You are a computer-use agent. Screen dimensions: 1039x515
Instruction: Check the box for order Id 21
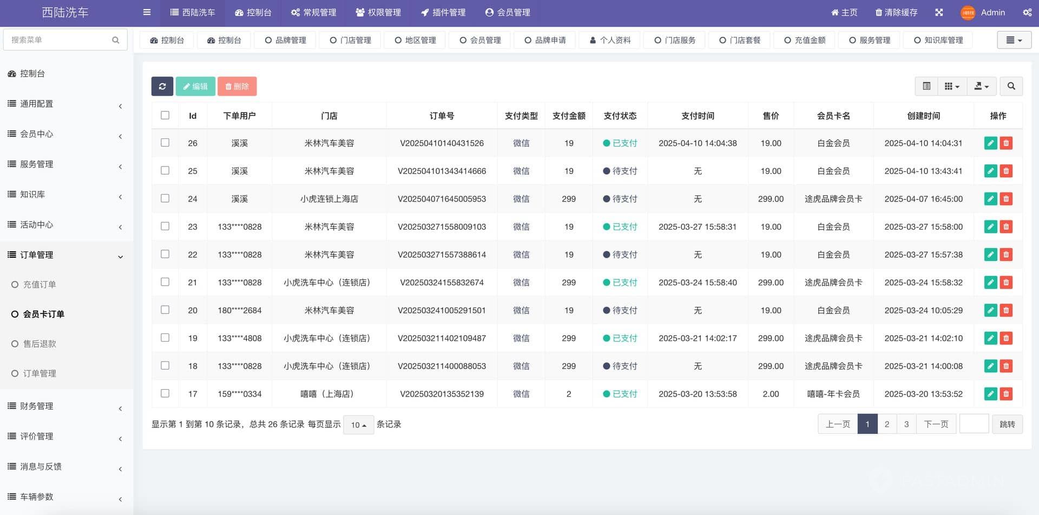[x=165, y=282]
